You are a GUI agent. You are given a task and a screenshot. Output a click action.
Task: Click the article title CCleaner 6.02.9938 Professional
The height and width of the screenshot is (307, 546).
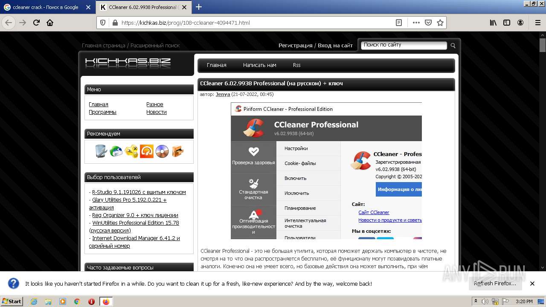(271, 84)
